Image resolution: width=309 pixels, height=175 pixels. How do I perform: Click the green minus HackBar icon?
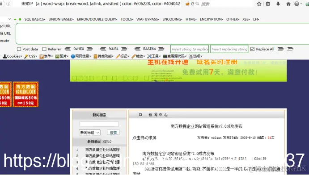click(15, 19)
